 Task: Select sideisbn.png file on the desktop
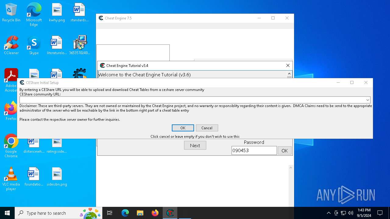[x=57, y=177]
